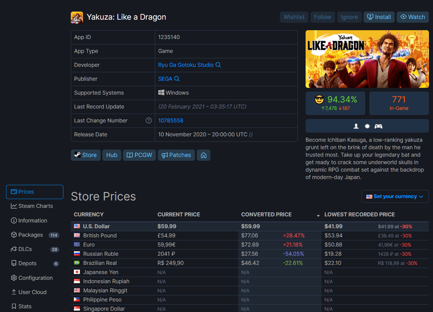Open the Information sidebar tab
The image size is (433, 312).
[x=35, y=220]
